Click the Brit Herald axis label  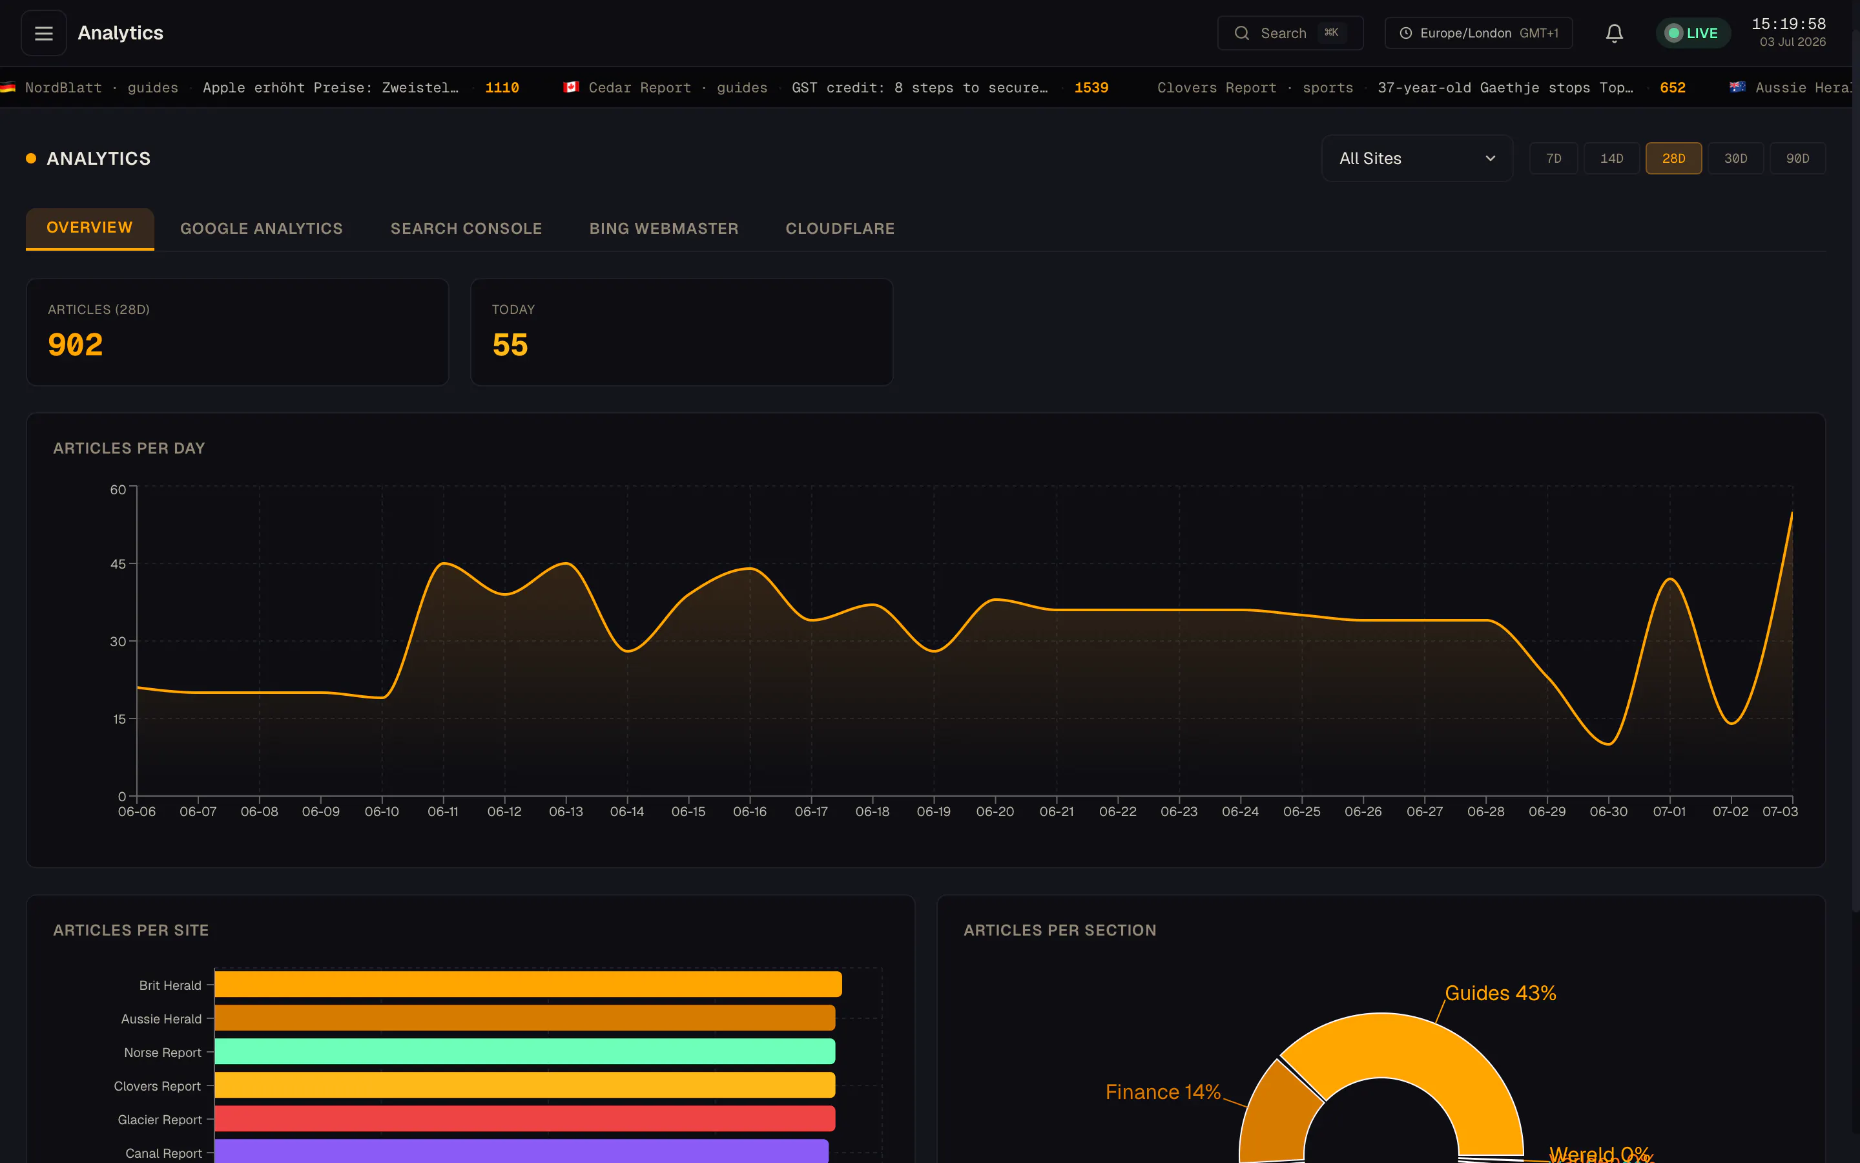click(x=170, y=985)
